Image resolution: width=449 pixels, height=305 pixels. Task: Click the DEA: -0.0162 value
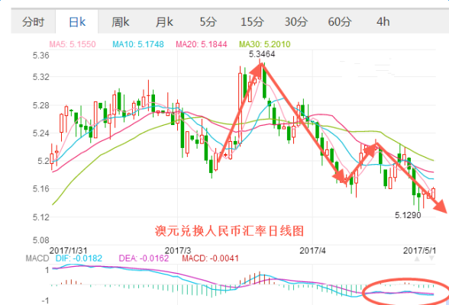tap(144, 258)
